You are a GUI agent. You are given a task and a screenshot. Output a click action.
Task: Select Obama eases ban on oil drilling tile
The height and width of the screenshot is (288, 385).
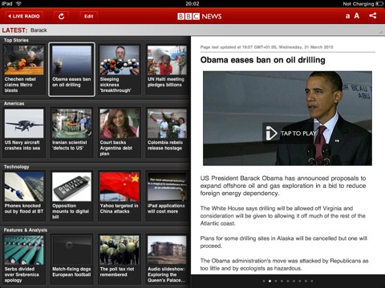(x=71, y=70)
